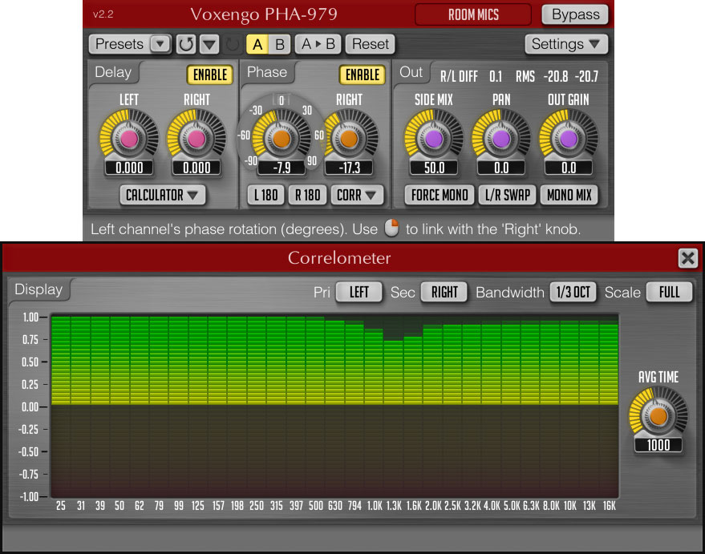Click the Phase left orange knob
705x554 pixels.
pyautogui.click(x=282, y=139)
